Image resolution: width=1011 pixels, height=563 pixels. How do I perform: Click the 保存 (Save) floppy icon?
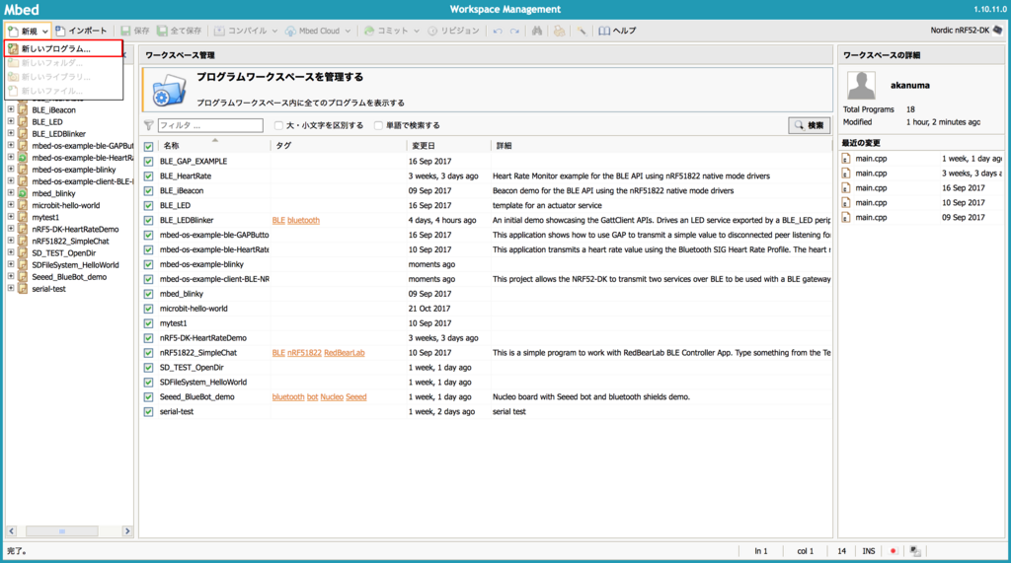pos(125,31)
